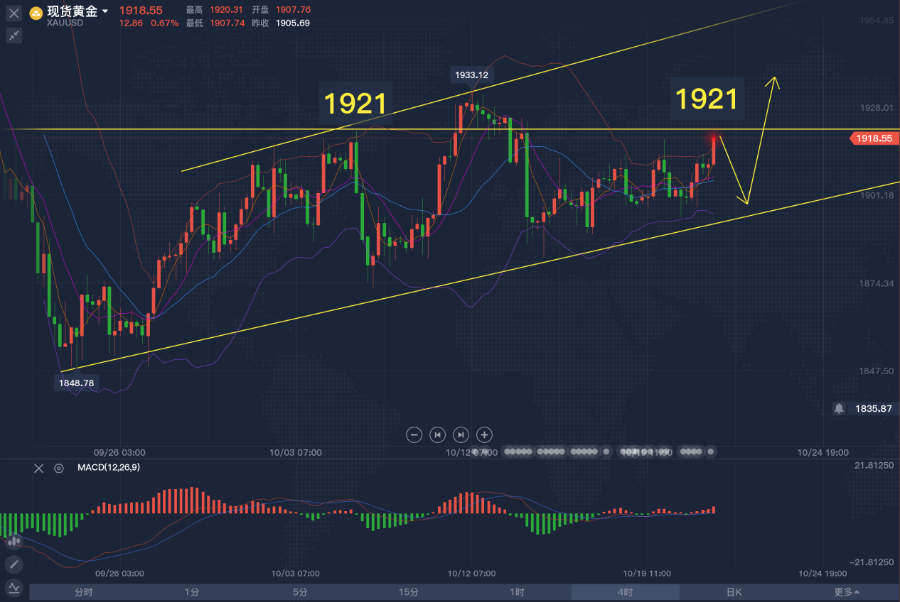Click the 1928.01 price axis label
Screen dimensions: 900x602
point(875,108)
